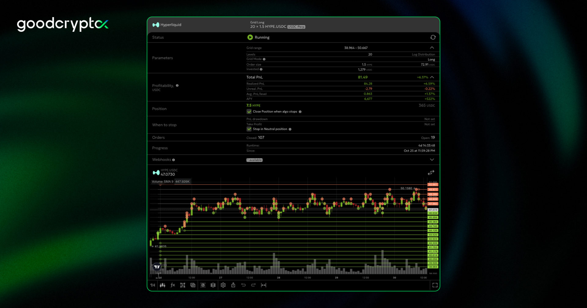The height and width of the screenshot is (308, 587).
Task: Click the swap/compare arrows near HYPE.USDC price
Action: pyautogui.click(x=431, y=172)
